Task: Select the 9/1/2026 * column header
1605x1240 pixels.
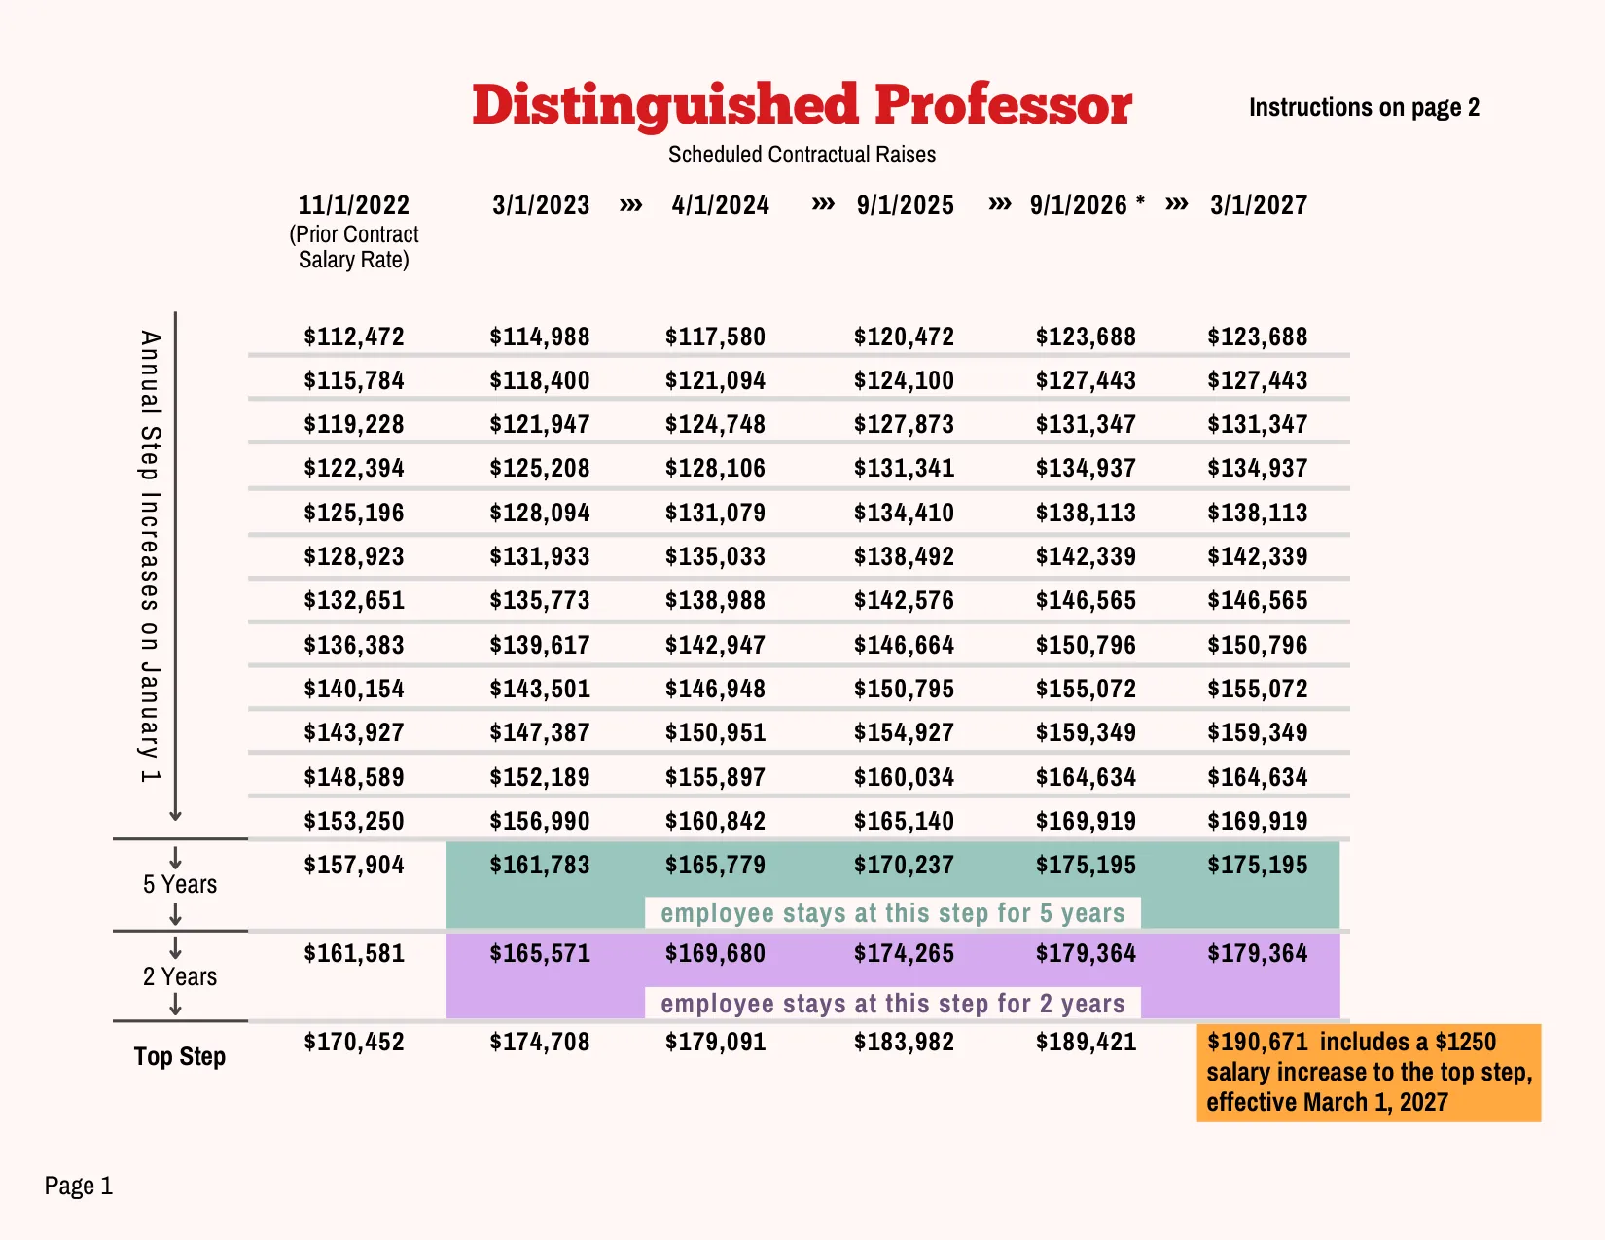Action: pyautogui.click(x=1088, y=205)
